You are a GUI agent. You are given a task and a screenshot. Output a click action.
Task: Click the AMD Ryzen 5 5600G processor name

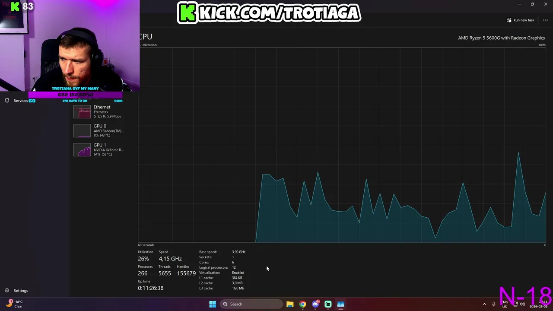(501, 38)
